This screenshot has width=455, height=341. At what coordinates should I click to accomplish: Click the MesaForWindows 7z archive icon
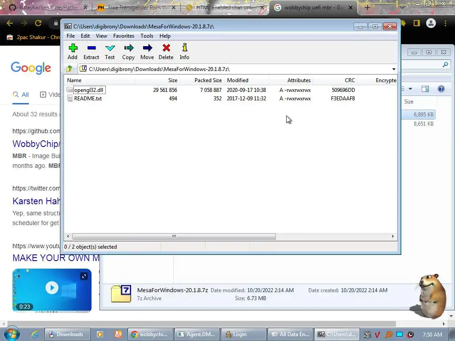[x=121, y=294]
